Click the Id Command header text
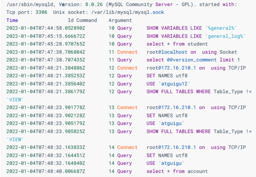 coord(82,20)
